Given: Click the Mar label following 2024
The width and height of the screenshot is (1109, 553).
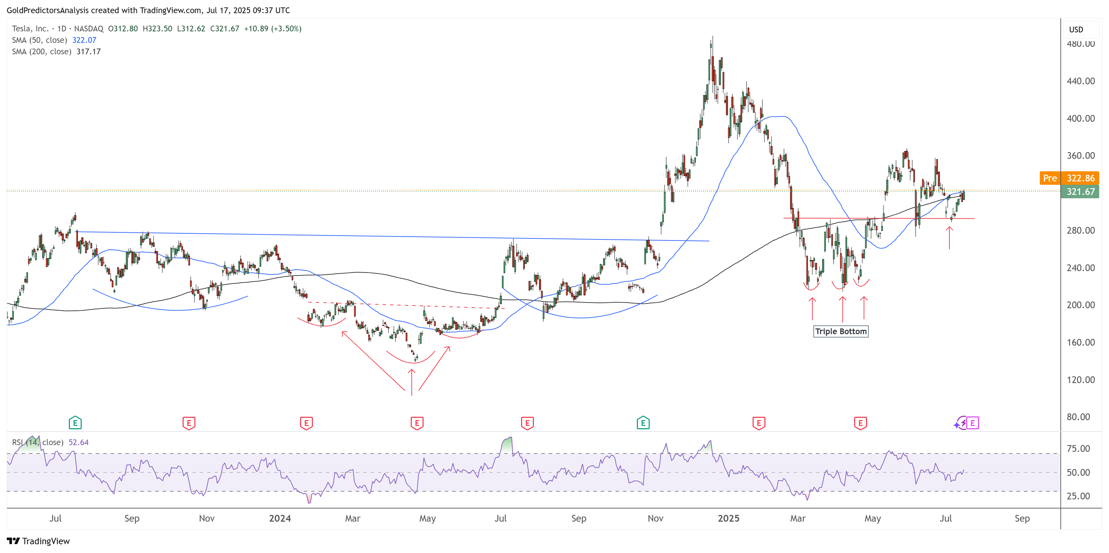Looking at the screenshot, I should (353, 518).
